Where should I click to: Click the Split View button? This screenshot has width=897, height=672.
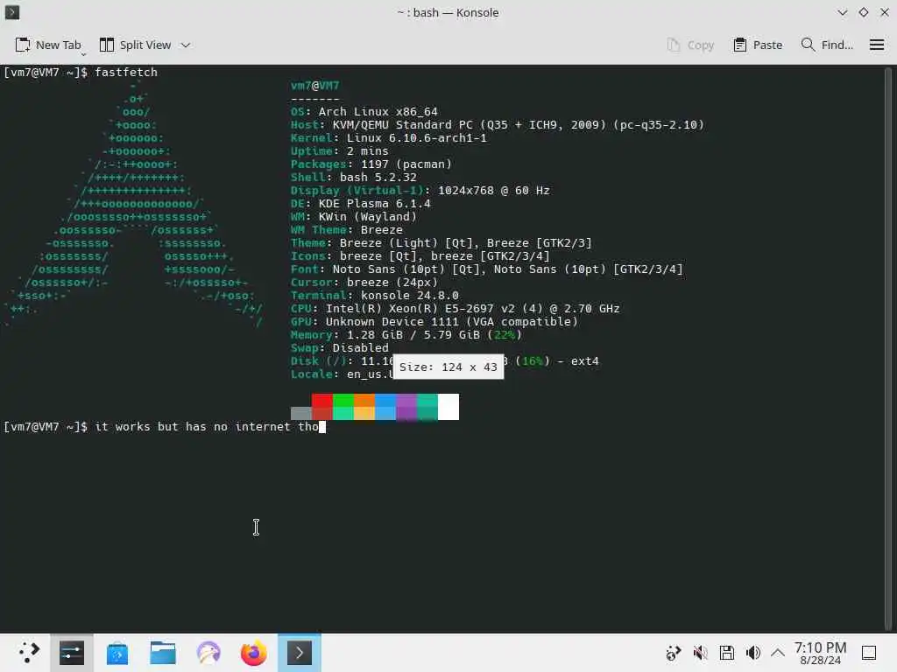point(136,45)
